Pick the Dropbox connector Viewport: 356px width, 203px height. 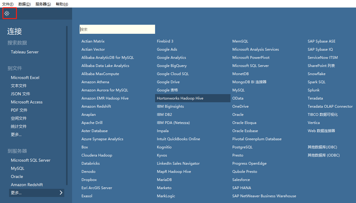[x=89, y=179]
